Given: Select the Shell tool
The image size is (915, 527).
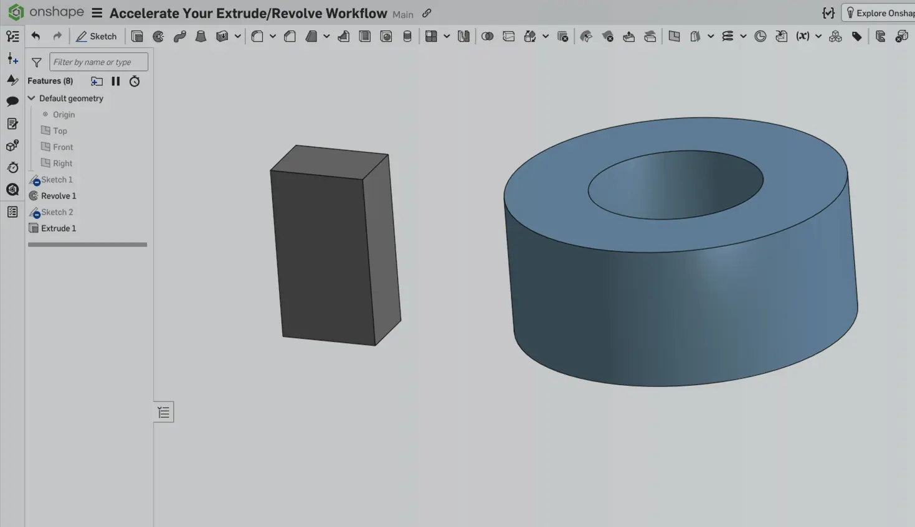Looking at the screenshot, I should 364,36.
